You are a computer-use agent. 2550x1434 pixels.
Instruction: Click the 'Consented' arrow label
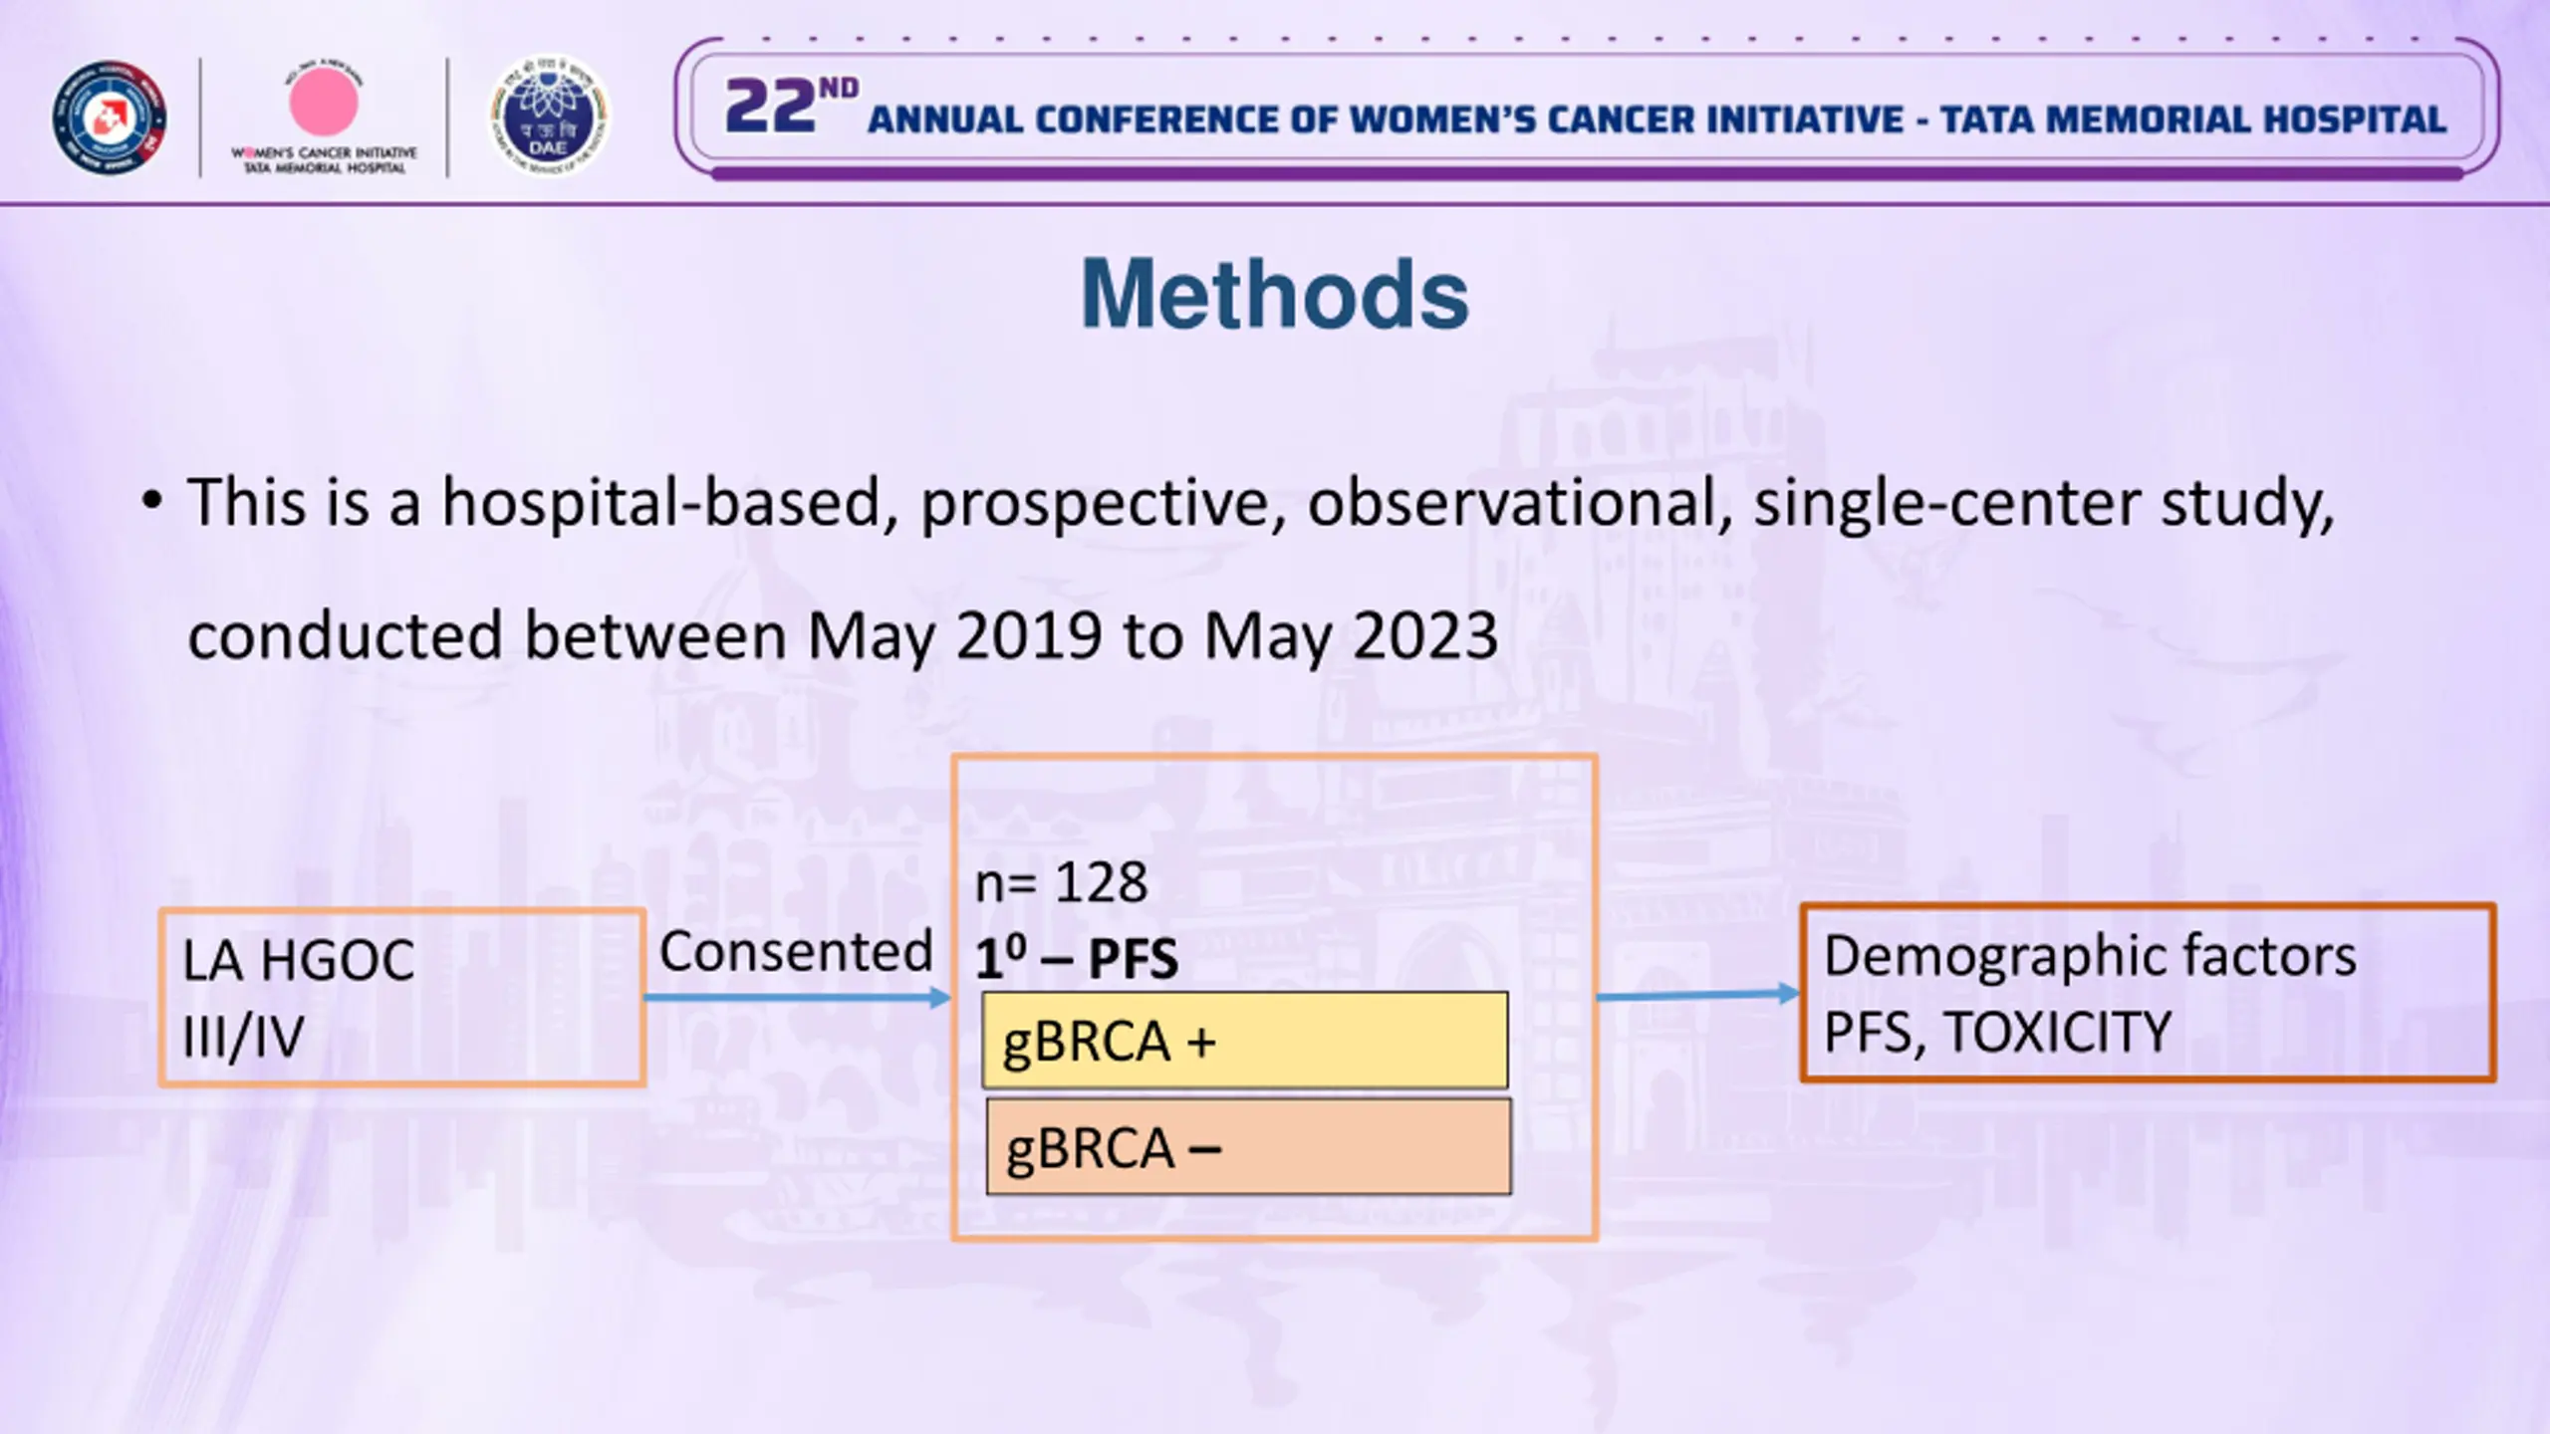796,951
